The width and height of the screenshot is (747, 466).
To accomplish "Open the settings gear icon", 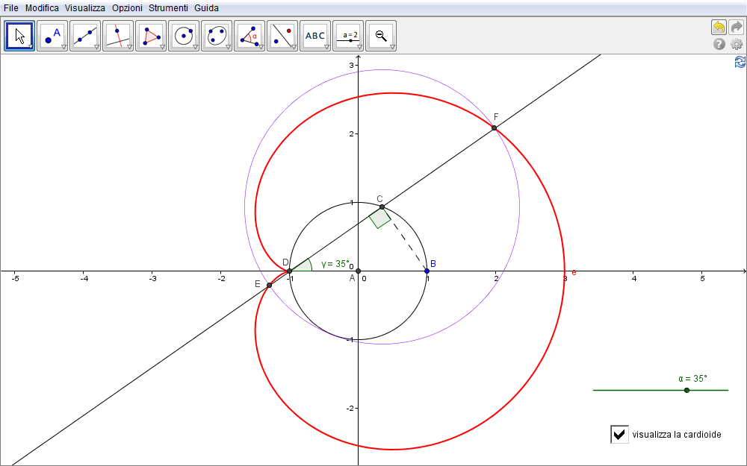I will coord(737,44).
